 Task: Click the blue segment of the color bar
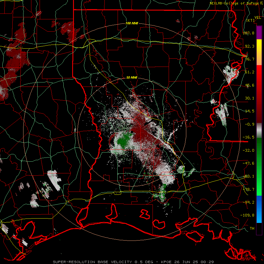click(259, 209)
